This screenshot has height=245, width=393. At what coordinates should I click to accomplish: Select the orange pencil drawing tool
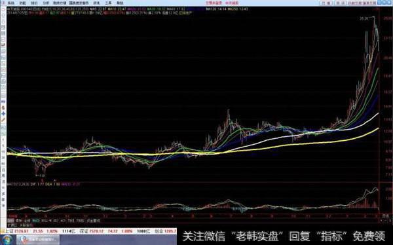coord(3,120)
